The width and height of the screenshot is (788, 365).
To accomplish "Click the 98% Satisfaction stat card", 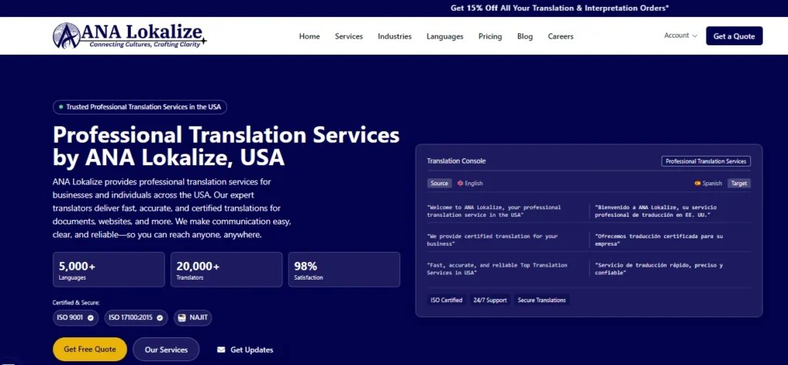I will [344, 270].
